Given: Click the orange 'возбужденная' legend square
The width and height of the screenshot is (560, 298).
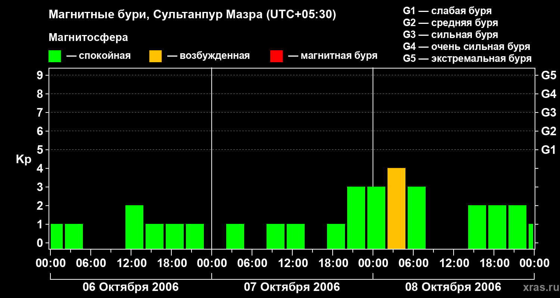Looking at the screenshot, I should point(155,56).
